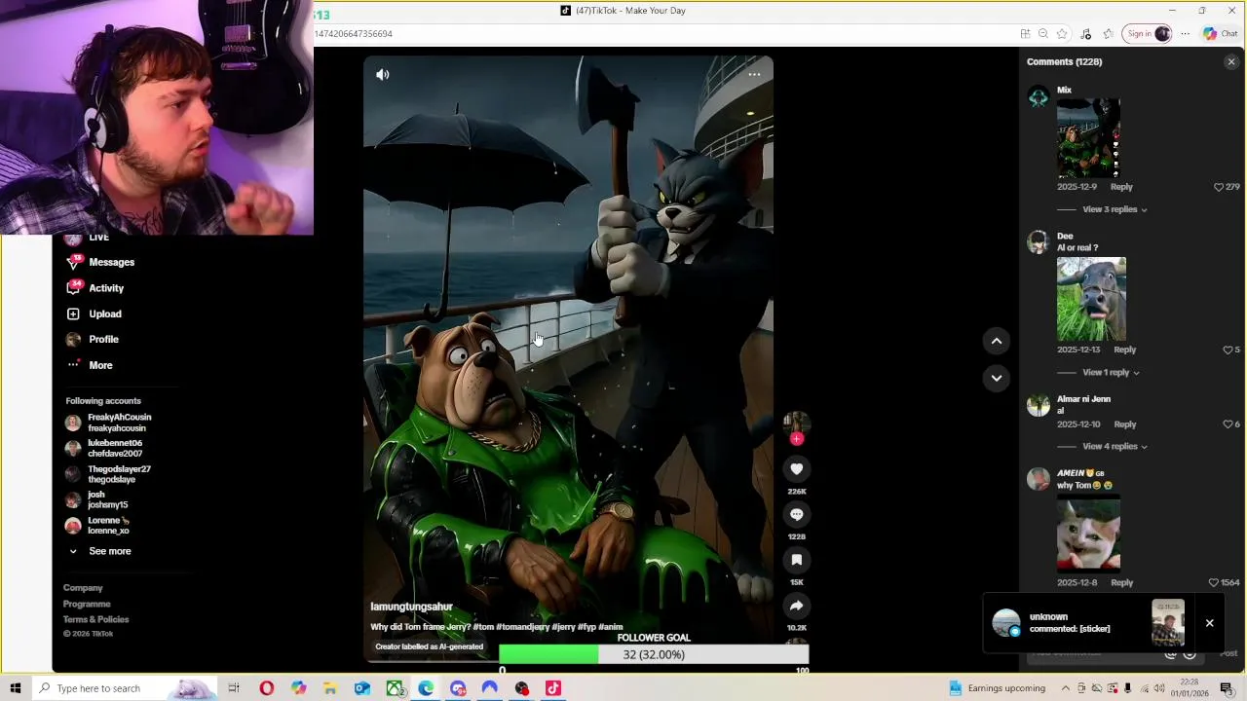This screenshot has height=701, width=1247.
Task: Open lukebennet06 followed account
Action: point(104,448)
